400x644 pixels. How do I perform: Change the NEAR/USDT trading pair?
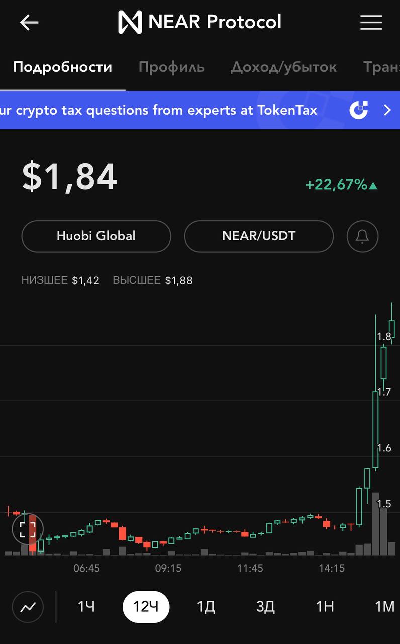(259, 236)
